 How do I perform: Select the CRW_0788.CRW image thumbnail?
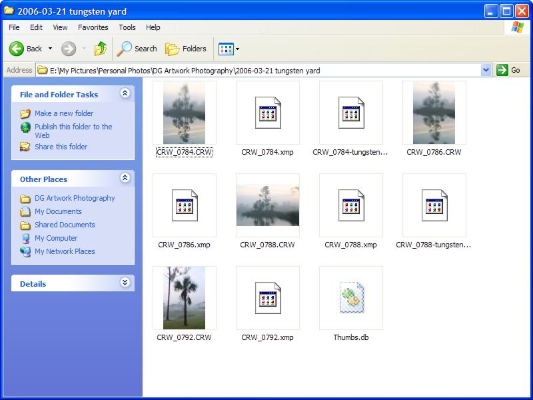point(267,206)
